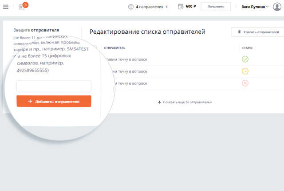
Task: Click the yellow pending clock status icon
Action: [245, 71]
